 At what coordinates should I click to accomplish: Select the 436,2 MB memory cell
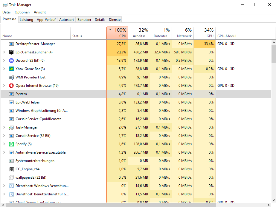tap(139, 52)
